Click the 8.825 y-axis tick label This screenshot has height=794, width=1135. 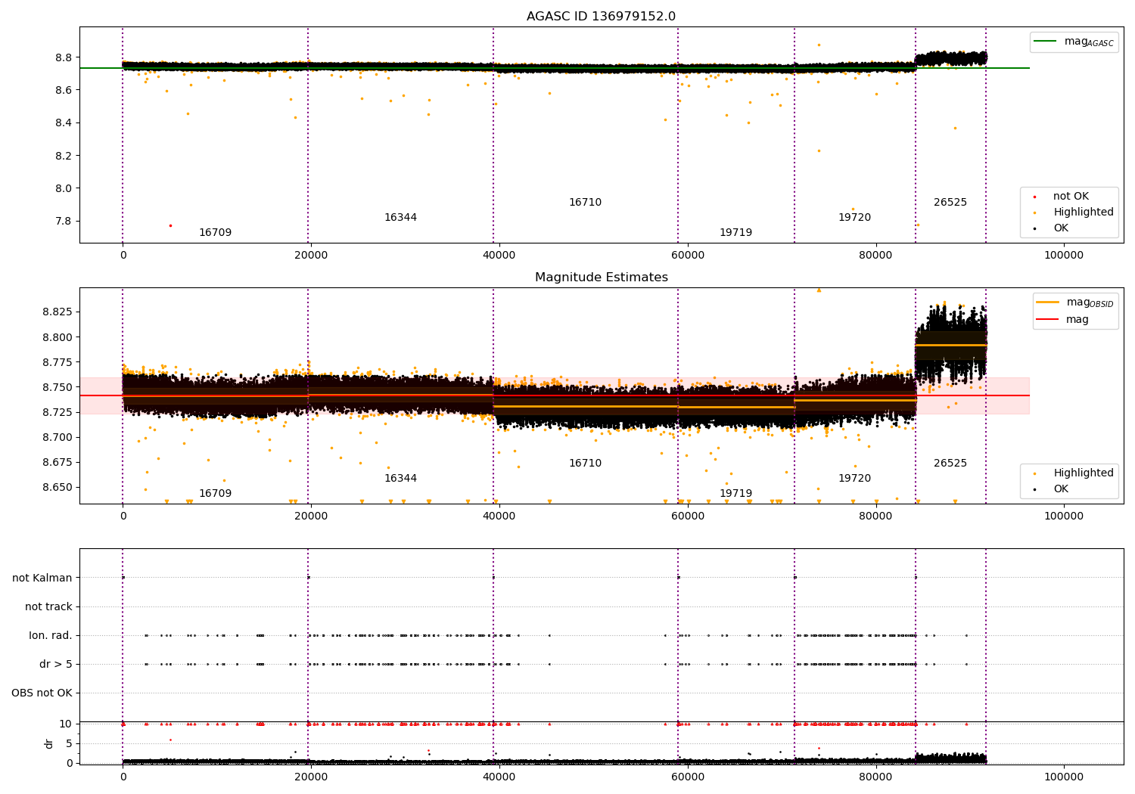pyautogui.click(x=57, y=312)
